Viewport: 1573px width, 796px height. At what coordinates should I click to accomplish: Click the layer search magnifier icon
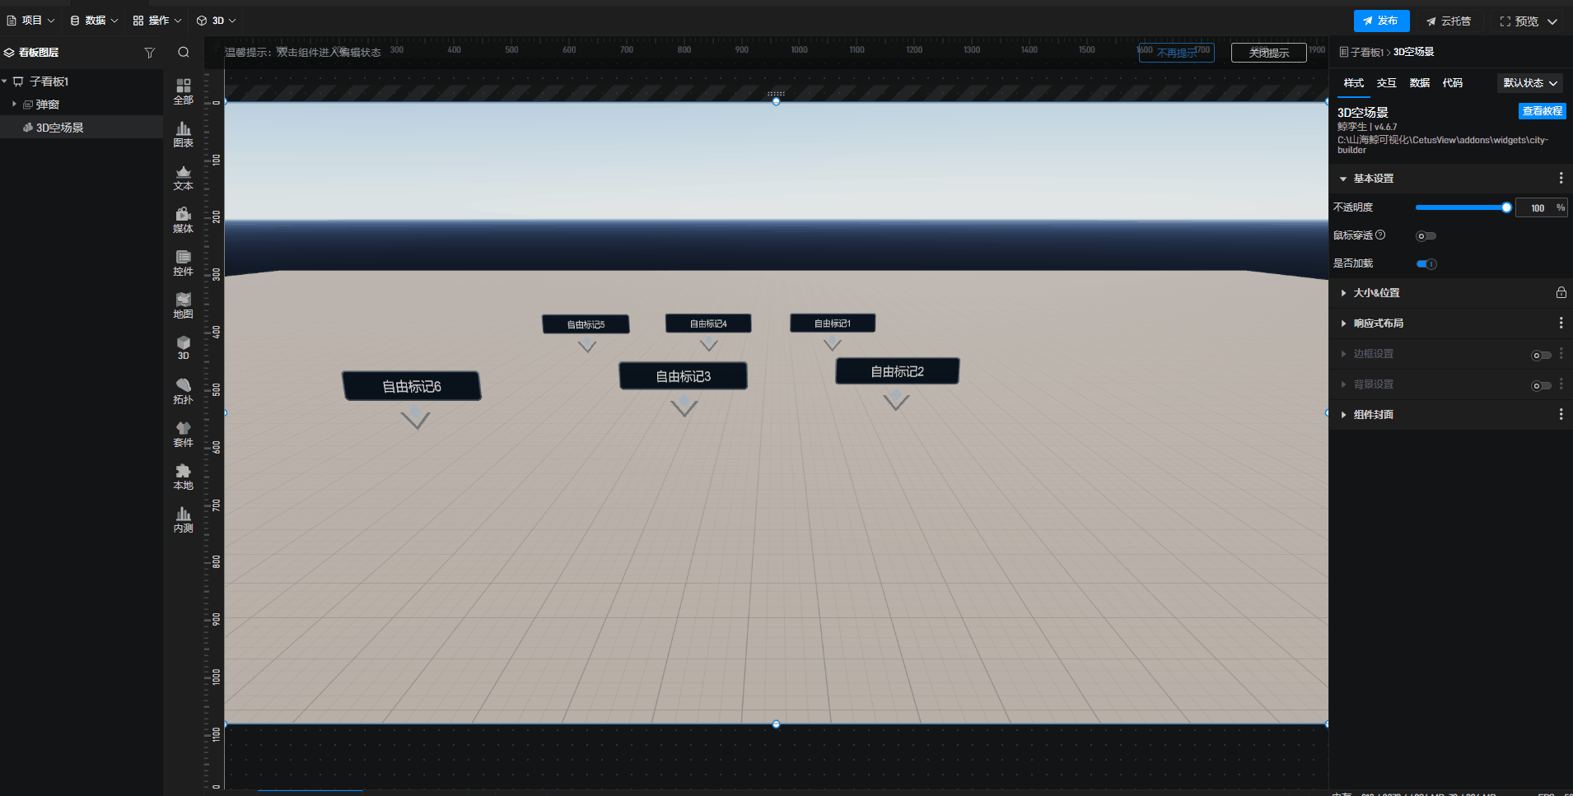183,53
